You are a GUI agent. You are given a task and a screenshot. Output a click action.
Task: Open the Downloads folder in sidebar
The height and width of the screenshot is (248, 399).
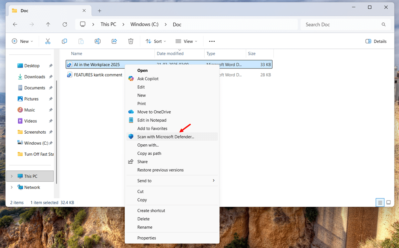coord(34,77)
